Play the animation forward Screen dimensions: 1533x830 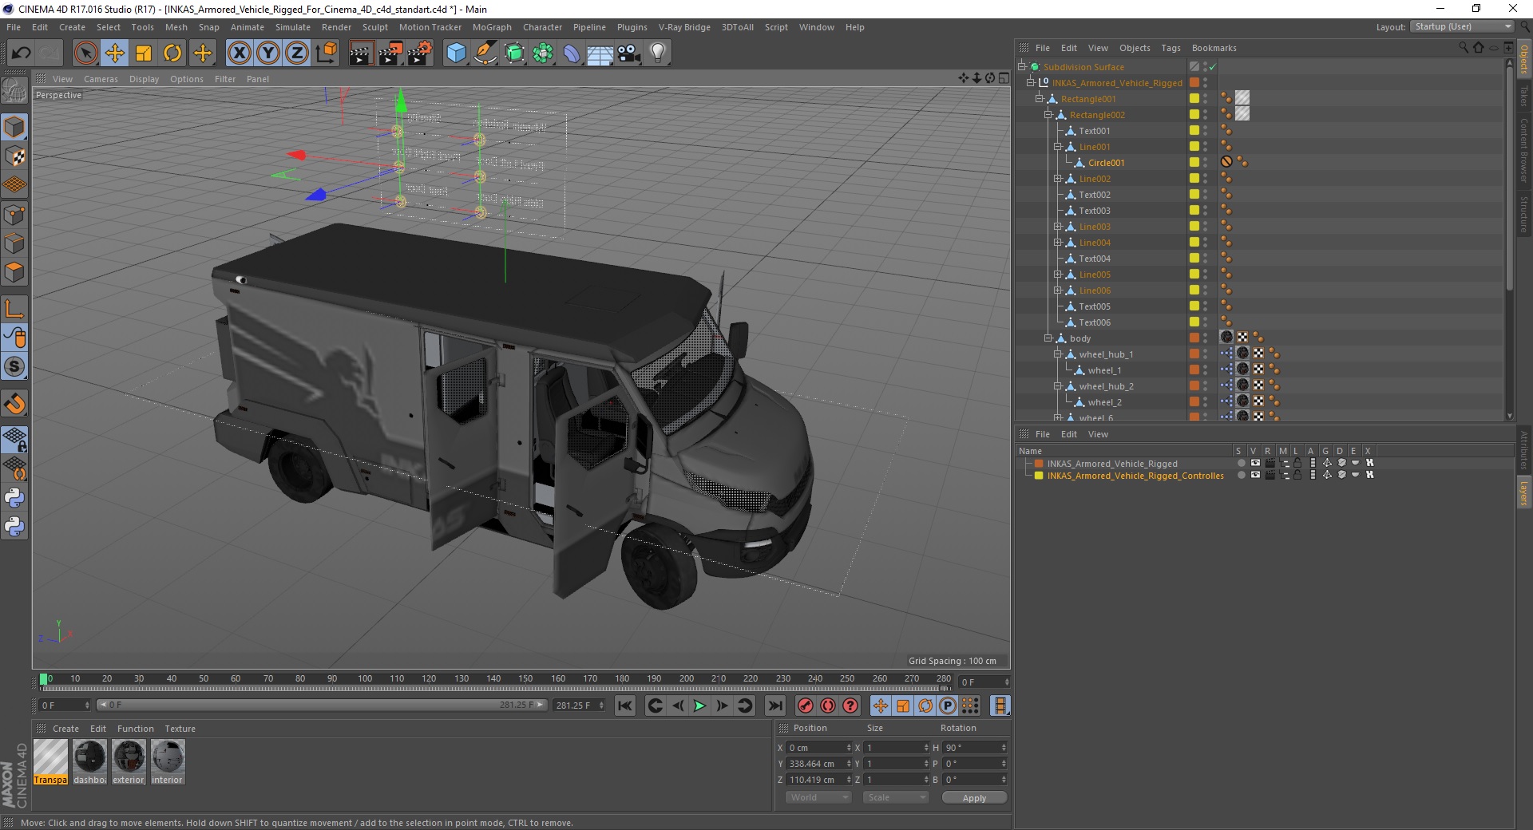coord(699,705)
